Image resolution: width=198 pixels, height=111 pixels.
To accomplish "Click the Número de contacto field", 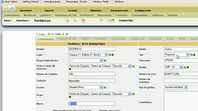I will click(92, 74).
